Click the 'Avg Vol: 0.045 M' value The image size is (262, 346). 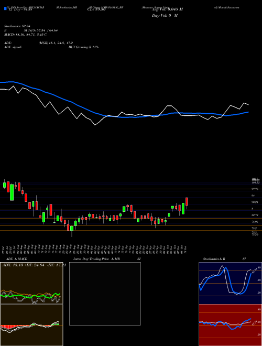[167, 9]
